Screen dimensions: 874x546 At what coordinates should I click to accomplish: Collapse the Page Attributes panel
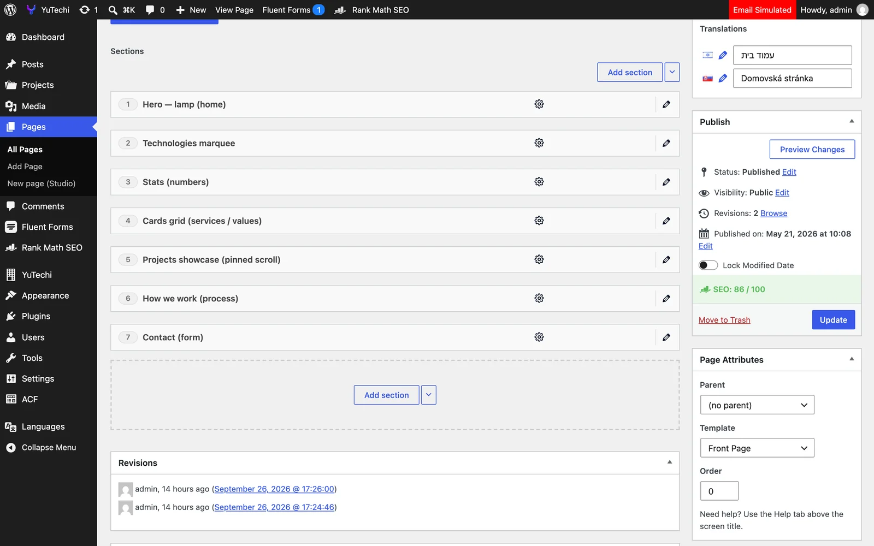pos(852,359)
